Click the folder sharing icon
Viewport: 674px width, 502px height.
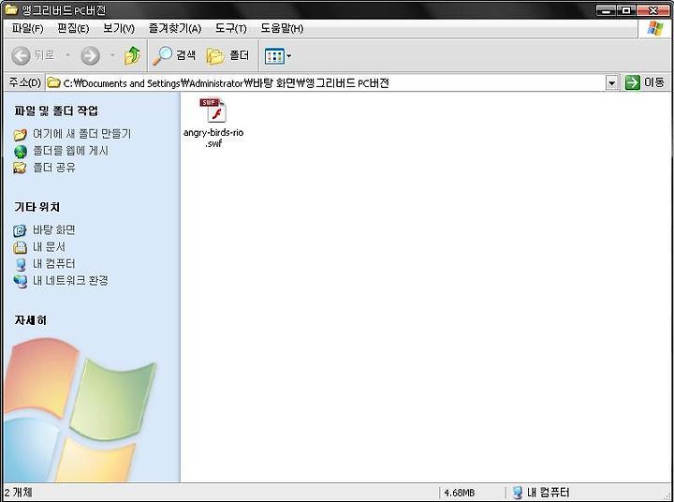coord(20,168)
